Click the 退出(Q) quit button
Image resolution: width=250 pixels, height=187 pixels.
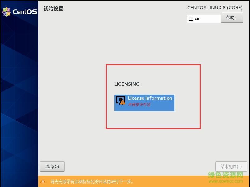tap(52, 166)
